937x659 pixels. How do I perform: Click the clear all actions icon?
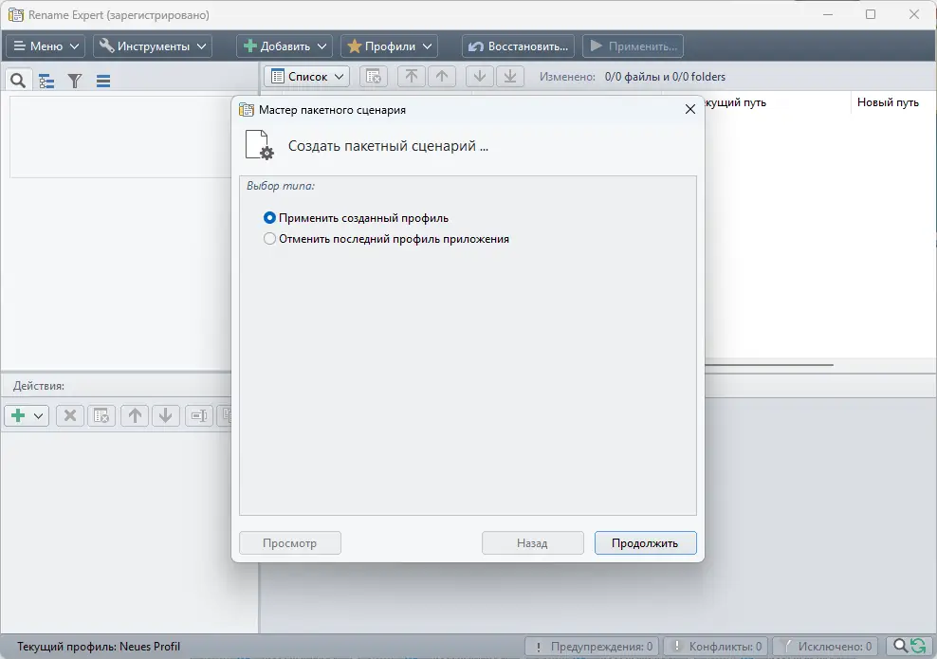[x=101, y=415]
